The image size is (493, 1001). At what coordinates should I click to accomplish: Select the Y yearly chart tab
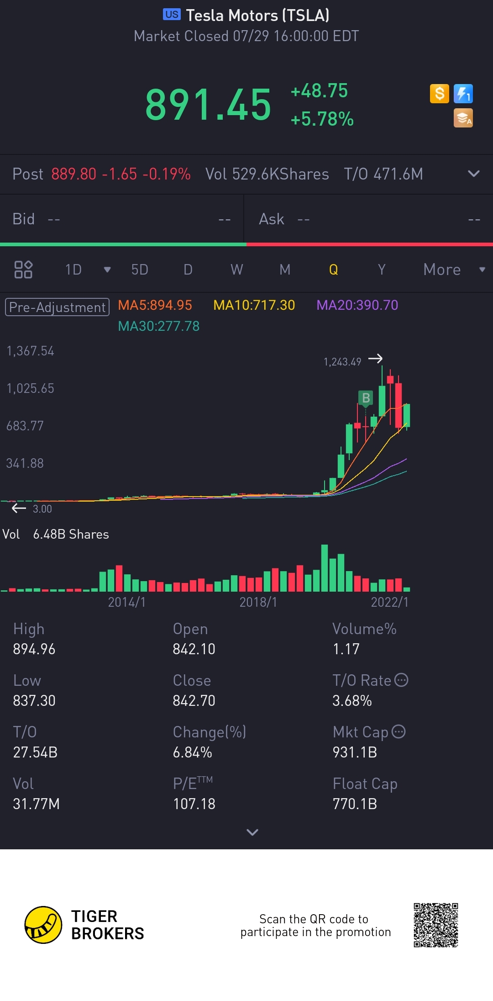(382, 270)
